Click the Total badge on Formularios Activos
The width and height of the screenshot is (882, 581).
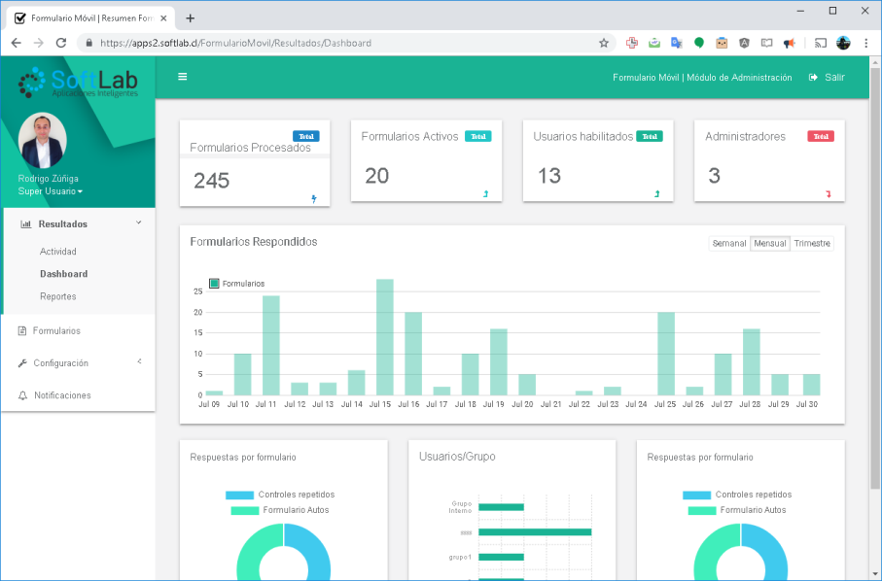pos(478,136)
